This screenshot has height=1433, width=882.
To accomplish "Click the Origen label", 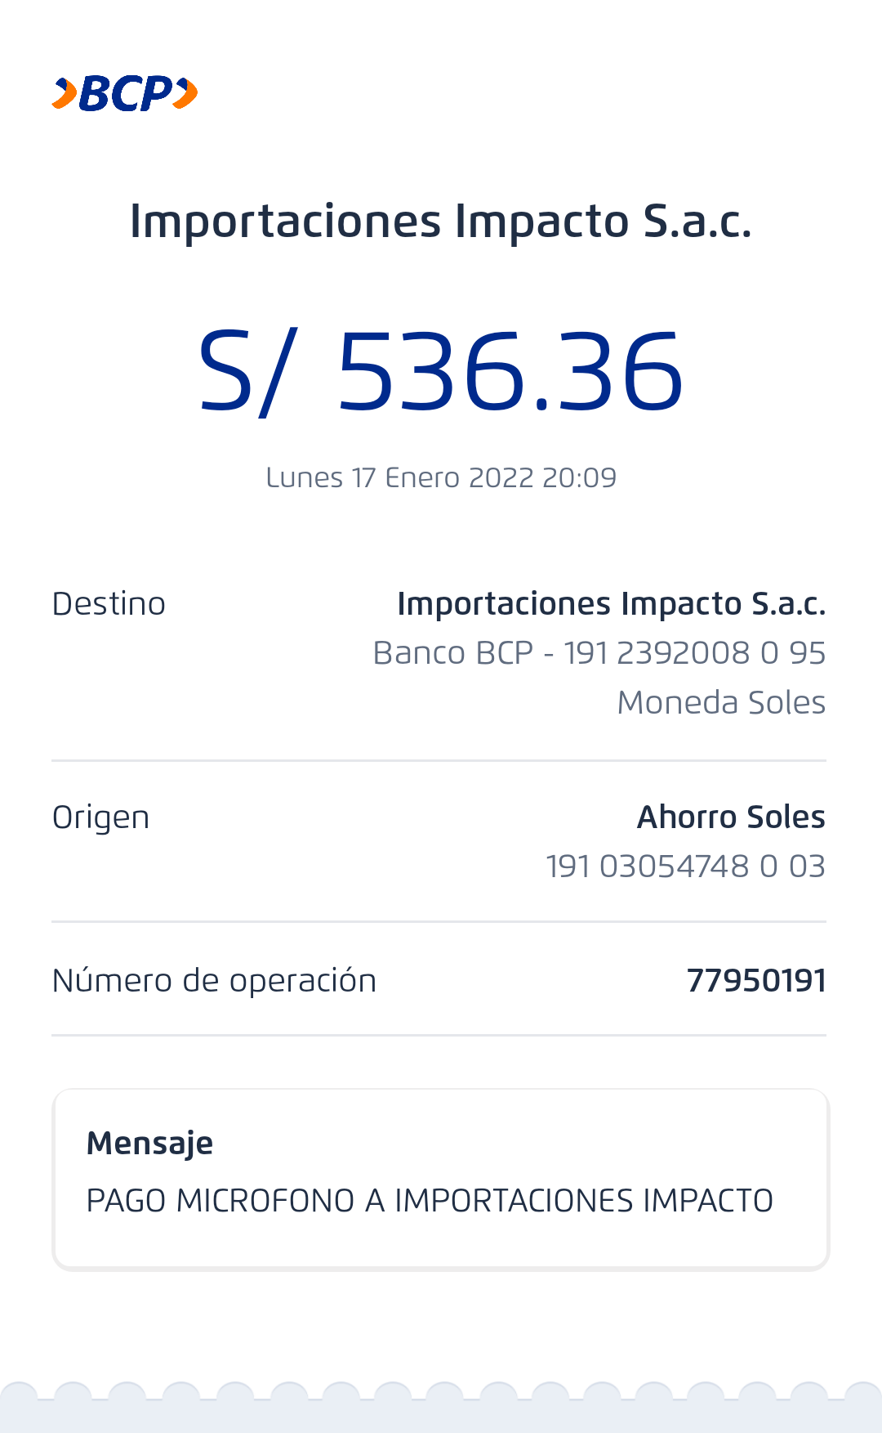I will [x=100, y=817].
